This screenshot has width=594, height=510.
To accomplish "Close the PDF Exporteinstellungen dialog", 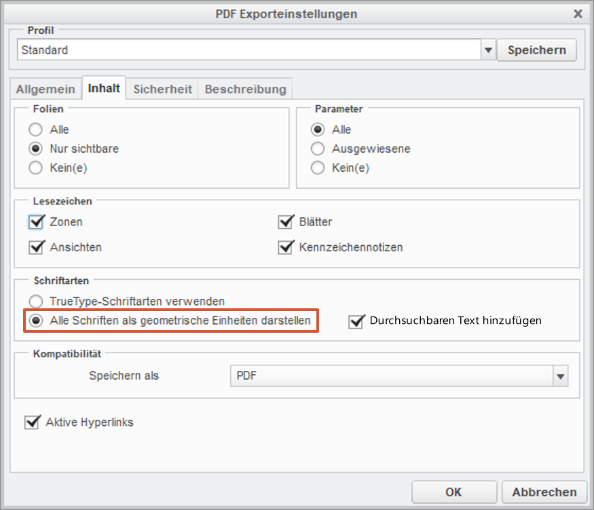I will click(x=578, y=14).
